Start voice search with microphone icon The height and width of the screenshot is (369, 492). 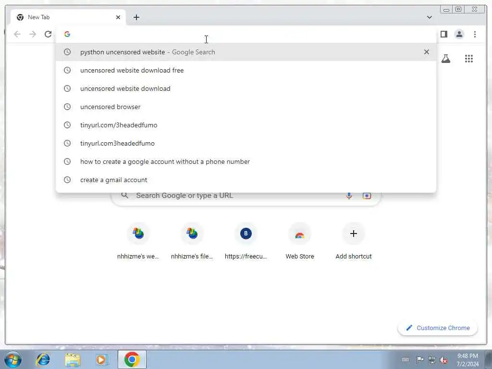coord(349,196)
